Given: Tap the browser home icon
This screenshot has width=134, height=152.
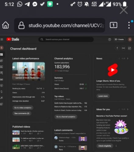Looking at the screenshot, I should (5, 25).
